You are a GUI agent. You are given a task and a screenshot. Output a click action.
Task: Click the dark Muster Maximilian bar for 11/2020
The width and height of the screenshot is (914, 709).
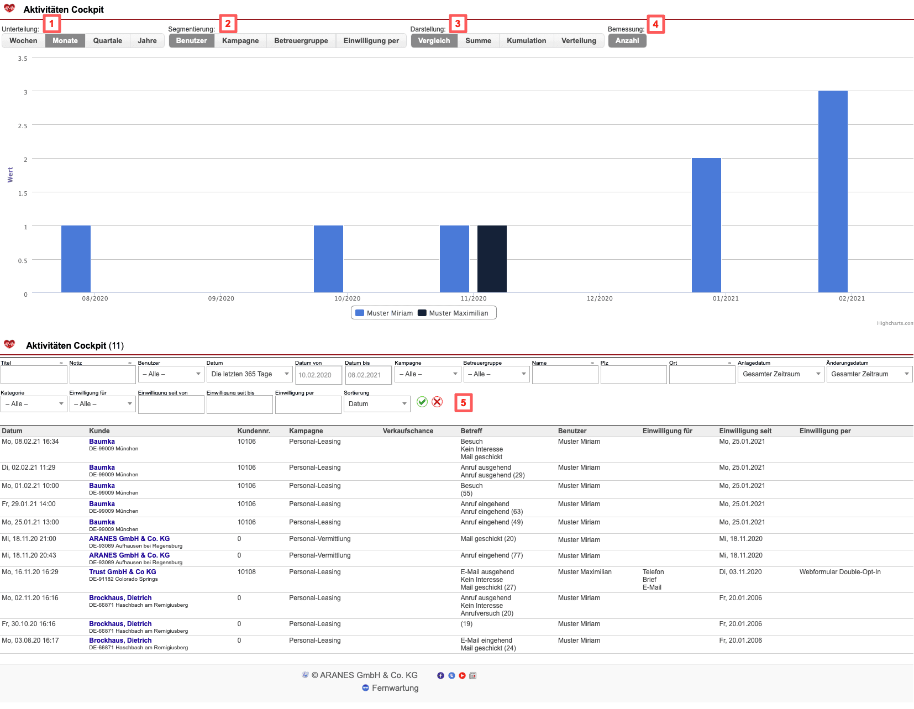(x=492, y=259)
